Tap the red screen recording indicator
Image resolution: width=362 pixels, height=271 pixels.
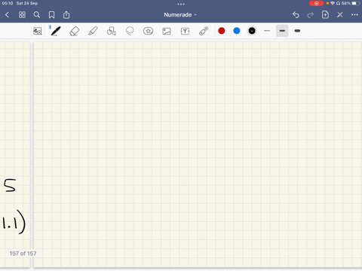click(316, 3)
